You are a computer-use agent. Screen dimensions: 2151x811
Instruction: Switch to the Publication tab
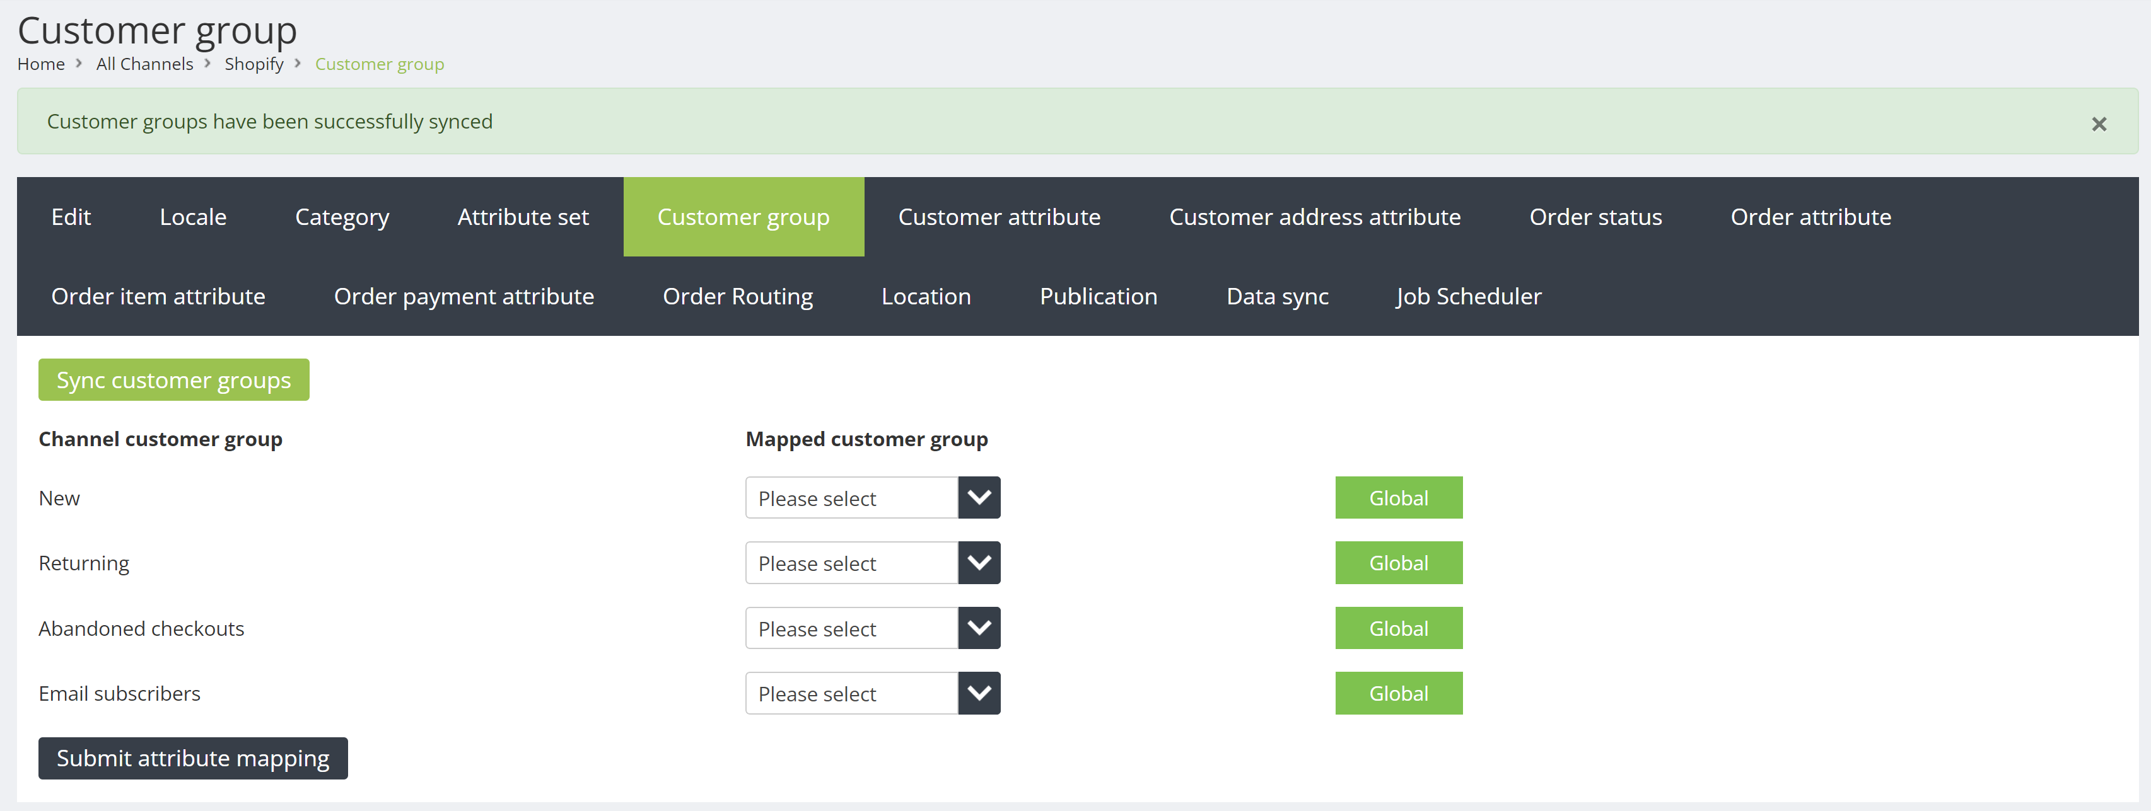1098,296
